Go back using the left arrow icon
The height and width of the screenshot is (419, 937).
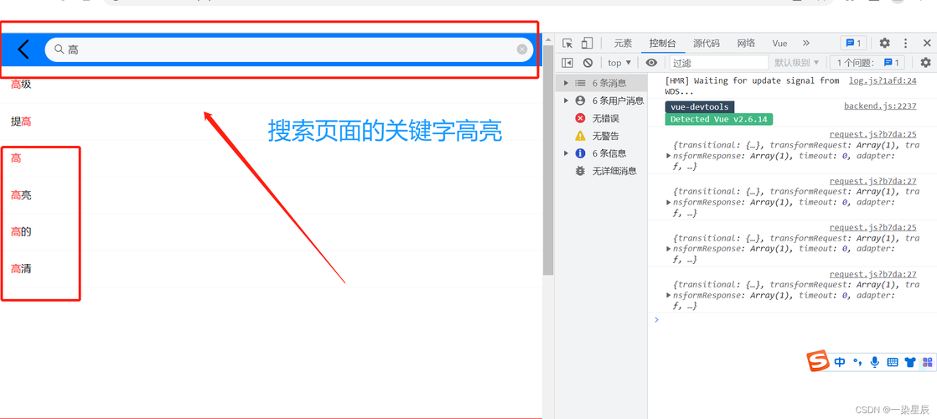click(23, 49)
